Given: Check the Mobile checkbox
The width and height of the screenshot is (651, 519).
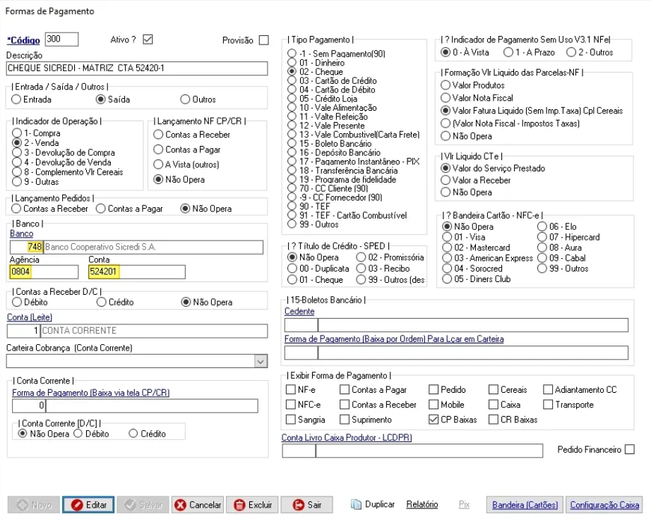Looking at the screenshot, I should click(x=434, y=405).
